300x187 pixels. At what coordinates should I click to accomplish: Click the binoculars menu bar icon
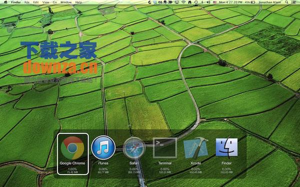tap(190, 2)
